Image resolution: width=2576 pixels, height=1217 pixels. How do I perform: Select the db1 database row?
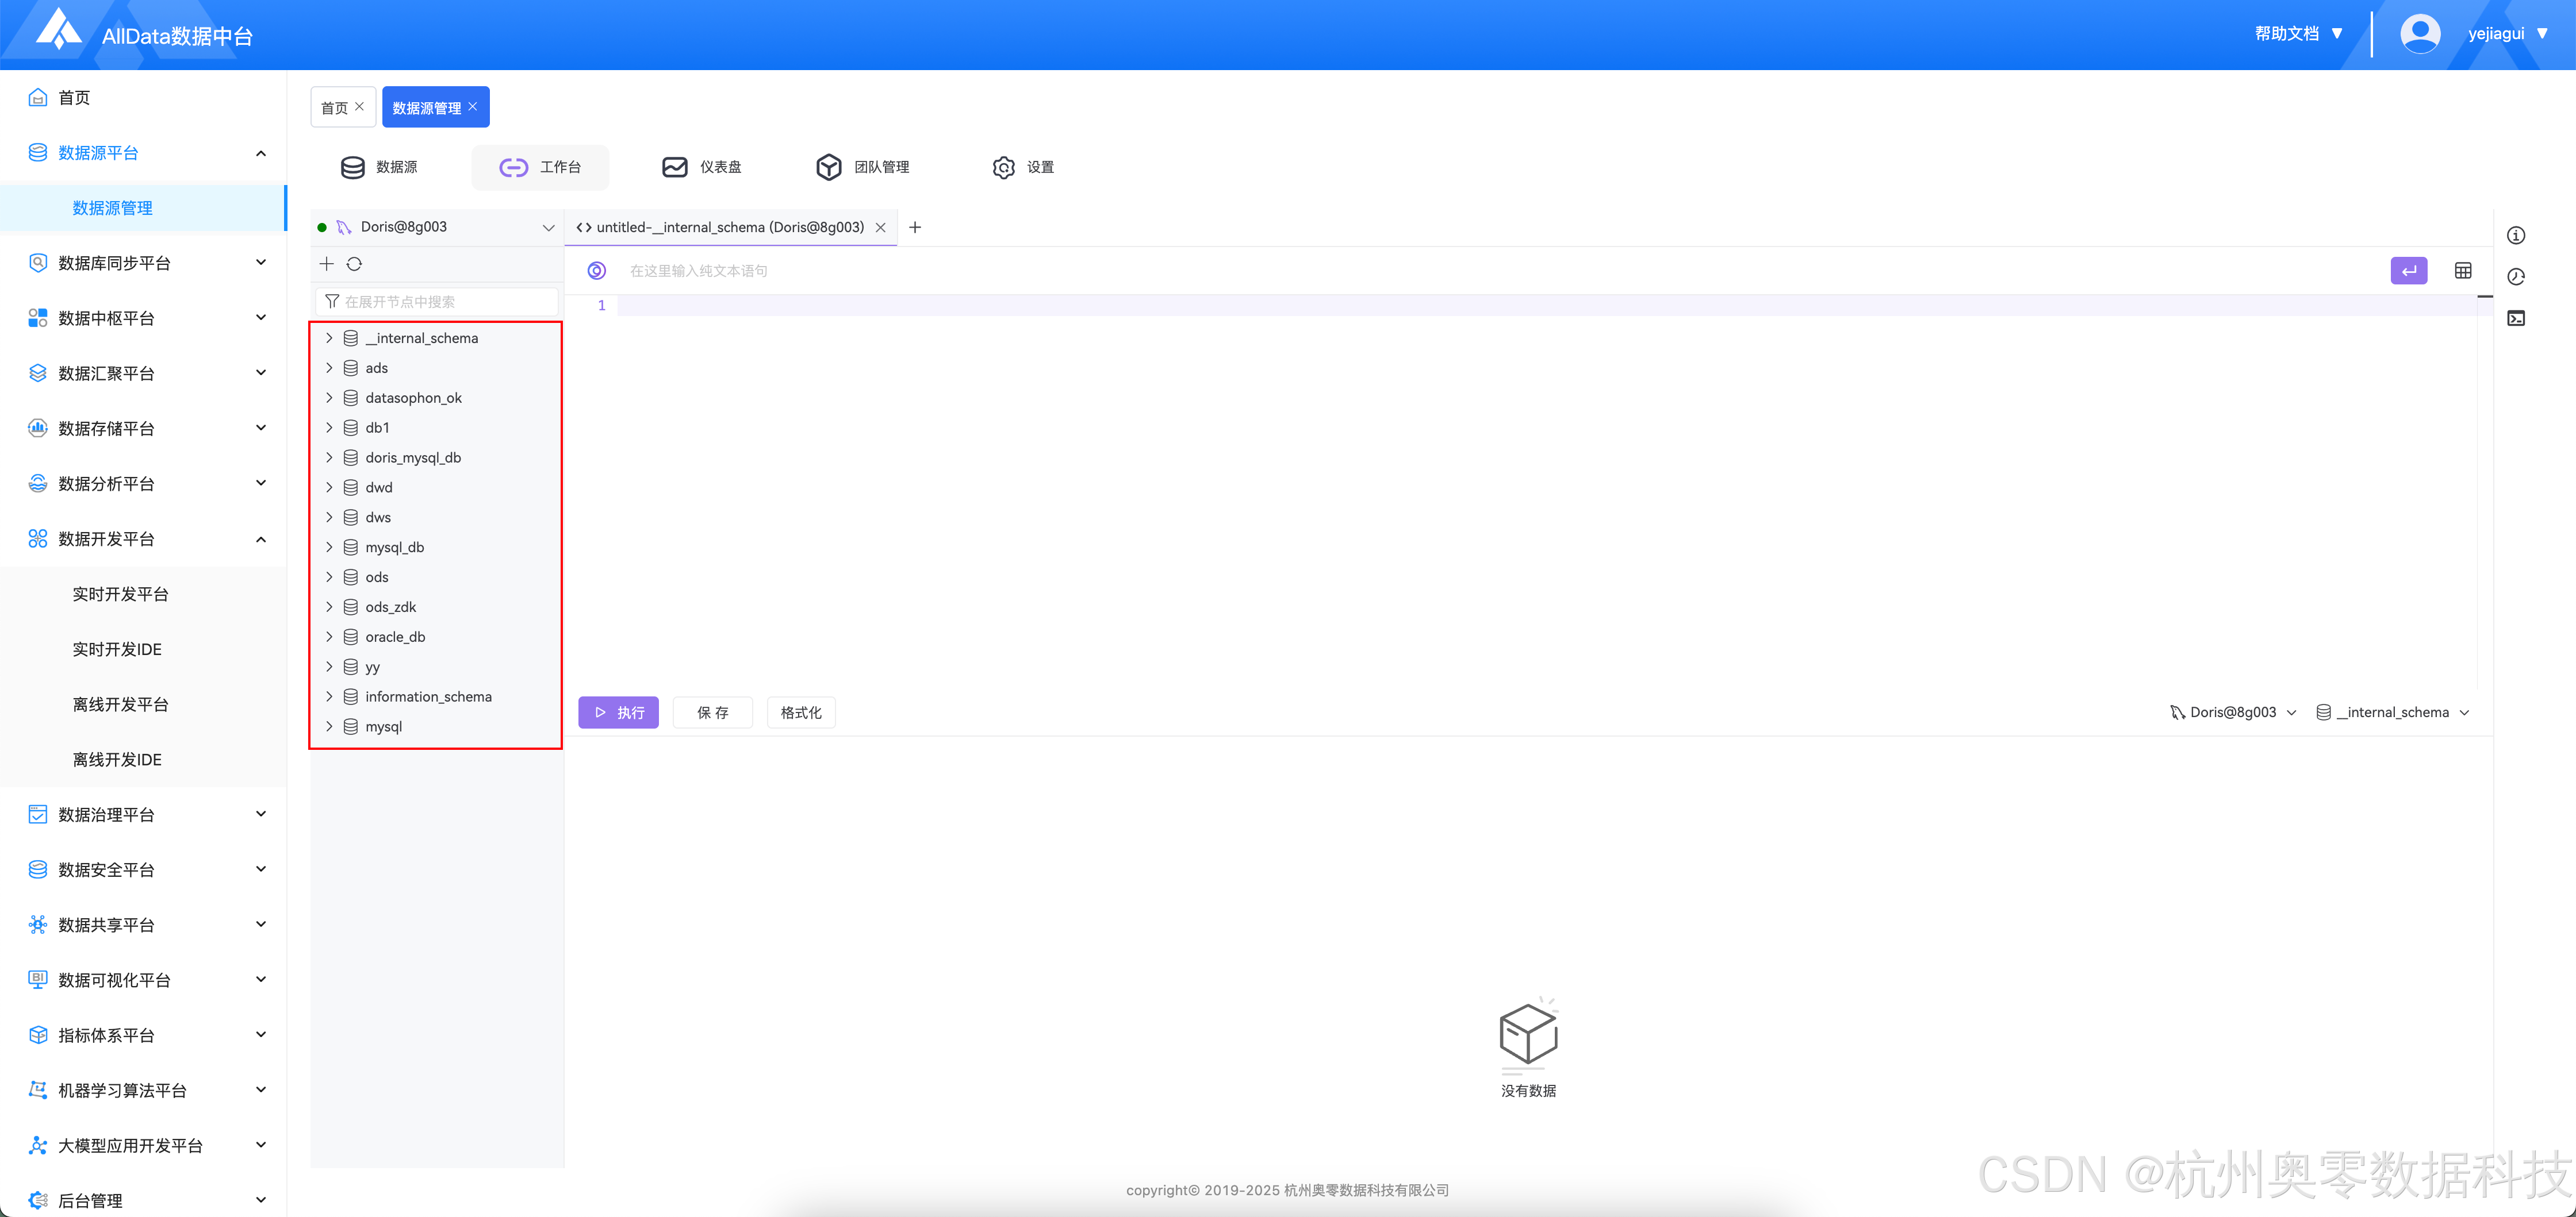437,428
